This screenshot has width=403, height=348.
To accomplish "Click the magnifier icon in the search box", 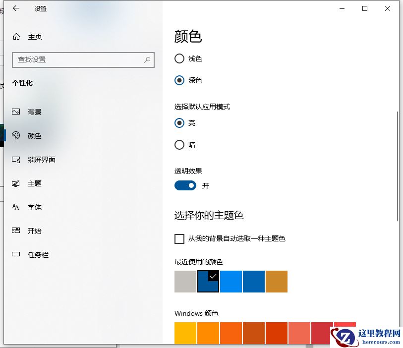I will [147, 59].
